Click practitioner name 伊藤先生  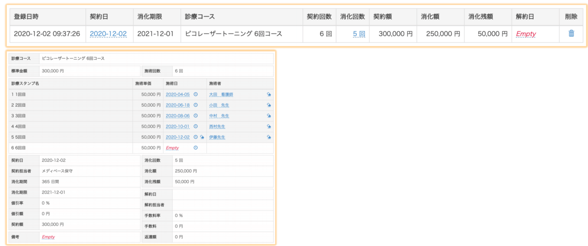[x=217, y=137]
